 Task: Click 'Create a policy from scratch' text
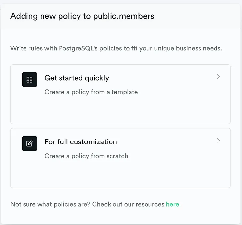pyautogui.click(x=86, y=156)
